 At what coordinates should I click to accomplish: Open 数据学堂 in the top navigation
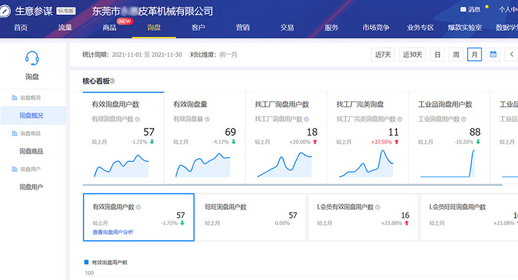tap(507, 28)
